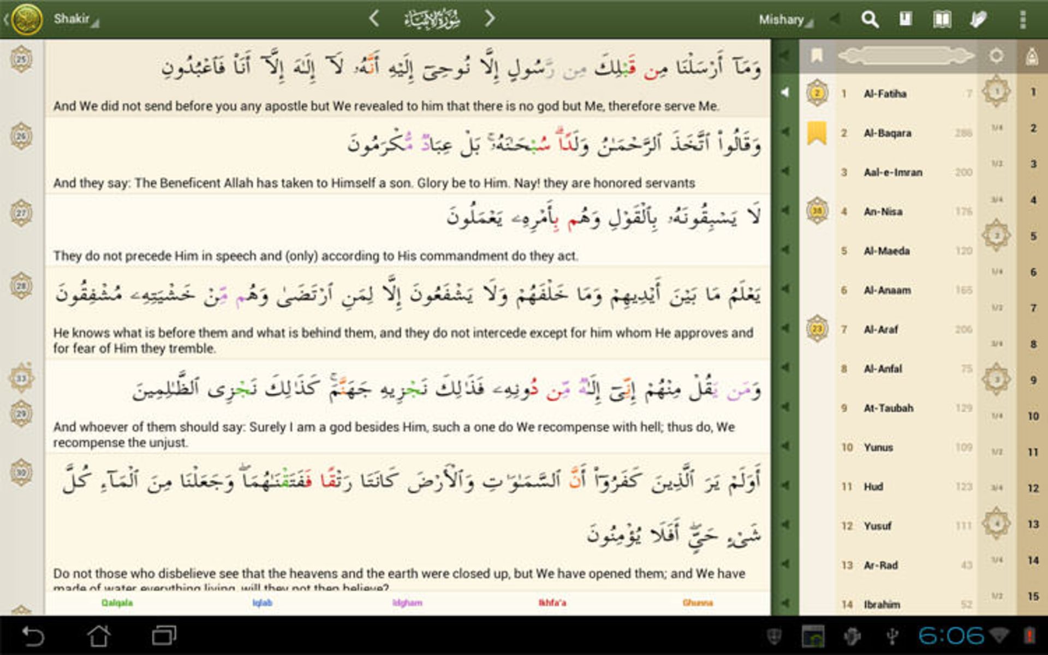Go to the next surah with the right arrow
Image resolution: width=1048 pixels, height=655 pixels.
pos(490,18)
